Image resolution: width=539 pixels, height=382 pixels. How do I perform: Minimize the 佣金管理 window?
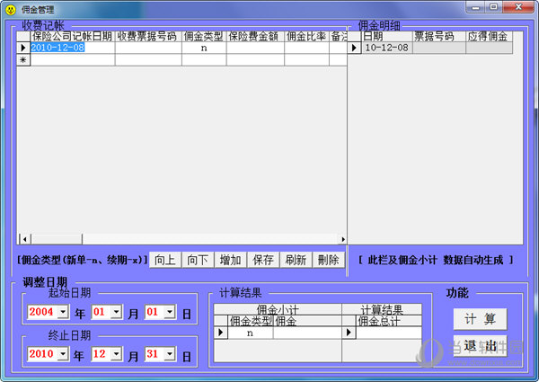click(x=476, y=7)
